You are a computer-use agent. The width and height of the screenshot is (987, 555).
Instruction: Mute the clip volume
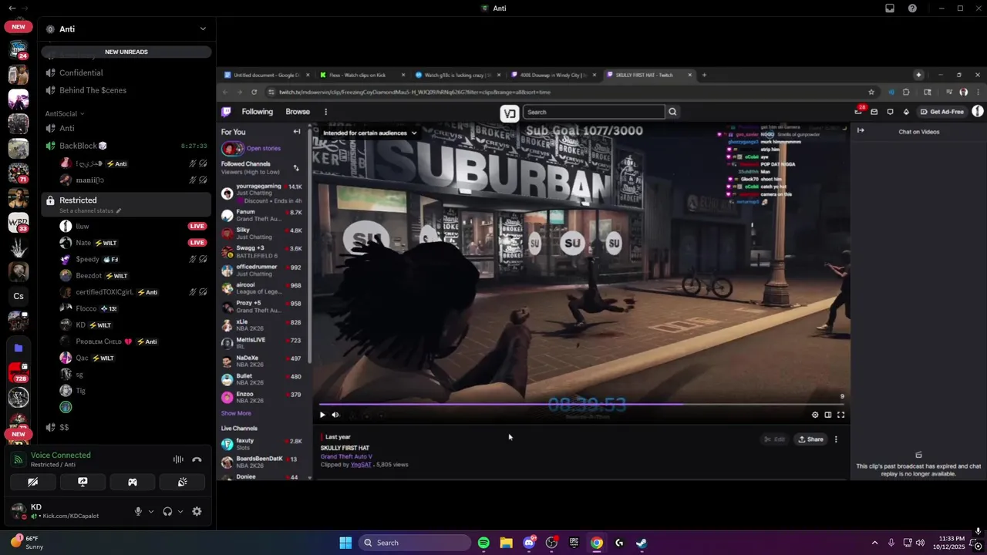(x=335, y=415)
